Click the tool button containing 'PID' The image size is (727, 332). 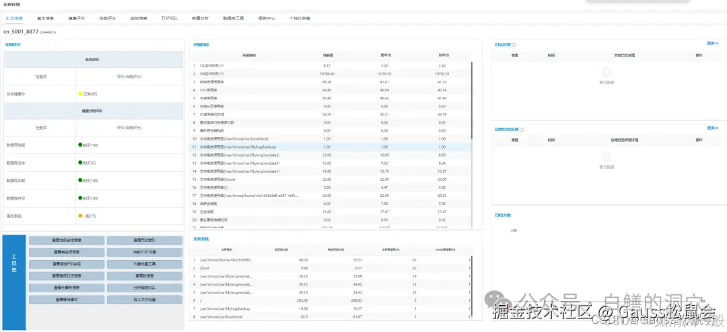pyautogui.click(x=66, y=264)
